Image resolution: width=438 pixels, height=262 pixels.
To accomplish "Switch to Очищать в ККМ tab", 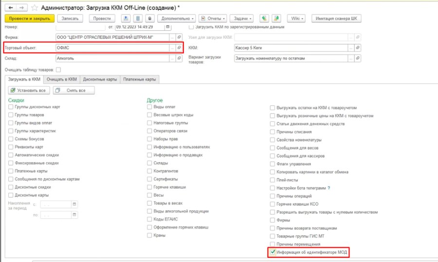I will point(62,79).
